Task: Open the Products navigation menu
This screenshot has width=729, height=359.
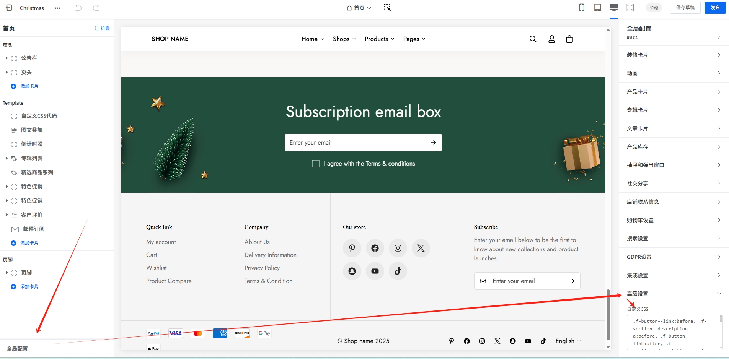Action: (x=379, y=39)
